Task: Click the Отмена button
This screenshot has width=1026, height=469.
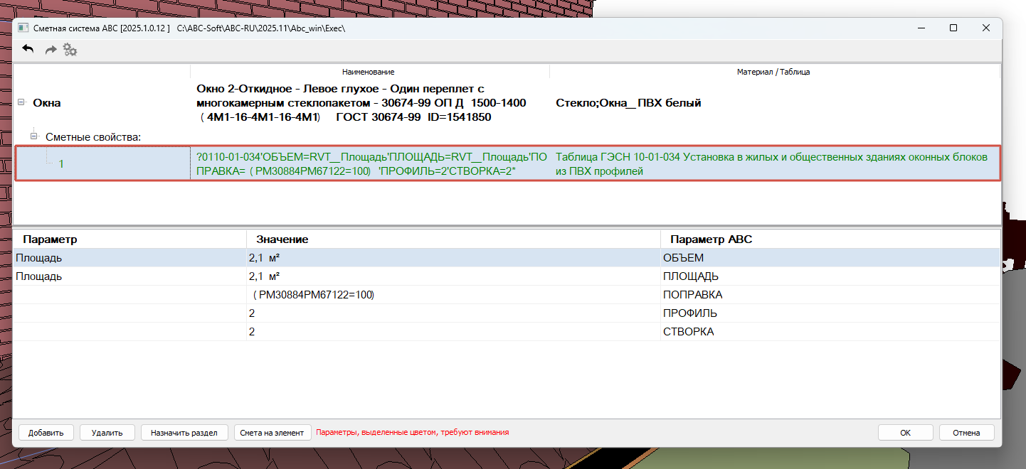Action: pyautogui.click(x=966, y=433)
